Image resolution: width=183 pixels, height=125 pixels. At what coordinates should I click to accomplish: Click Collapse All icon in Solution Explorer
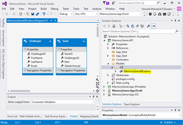click(137, 26)
